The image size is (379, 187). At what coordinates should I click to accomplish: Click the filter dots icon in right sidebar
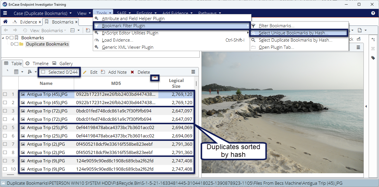pos(373,49)
